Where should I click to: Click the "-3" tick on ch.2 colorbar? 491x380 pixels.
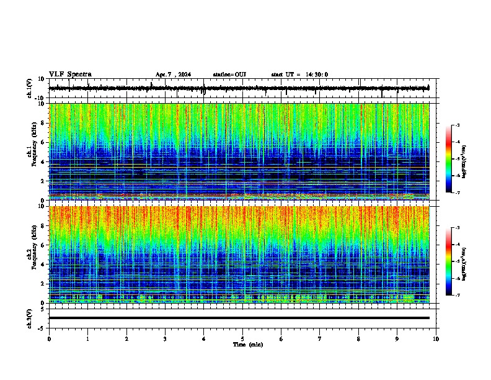[457, 228]
